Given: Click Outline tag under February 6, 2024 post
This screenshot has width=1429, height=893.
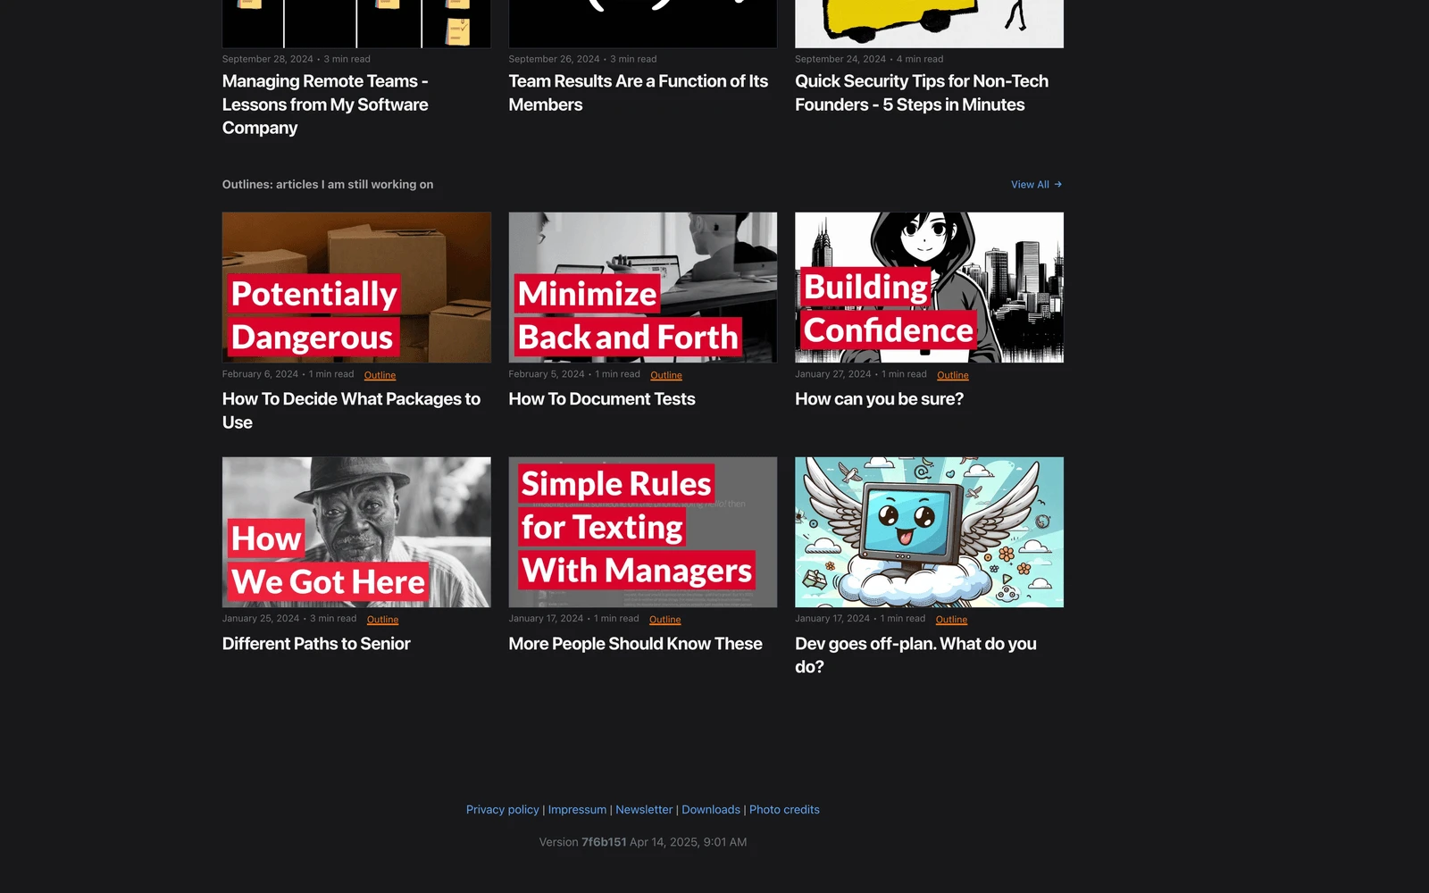Looking at the screenshot, I should (380, 375).
